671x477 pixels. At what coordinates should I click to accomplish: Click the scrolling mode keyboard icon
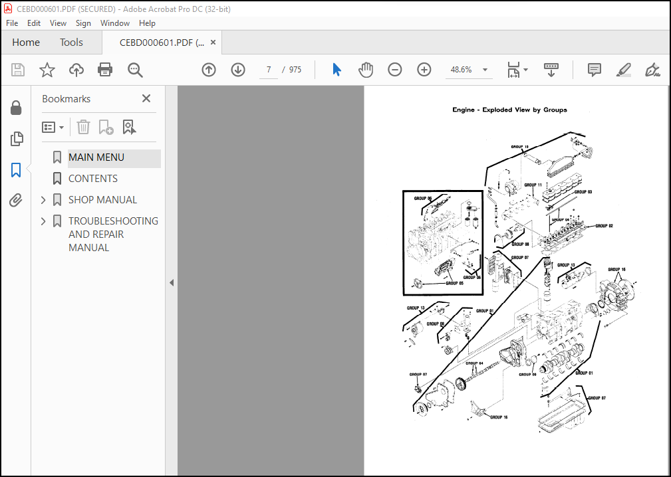click(x=551, y=70)
